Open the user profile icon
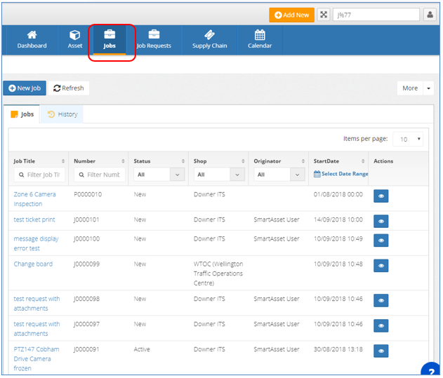 tap(430, 15)
